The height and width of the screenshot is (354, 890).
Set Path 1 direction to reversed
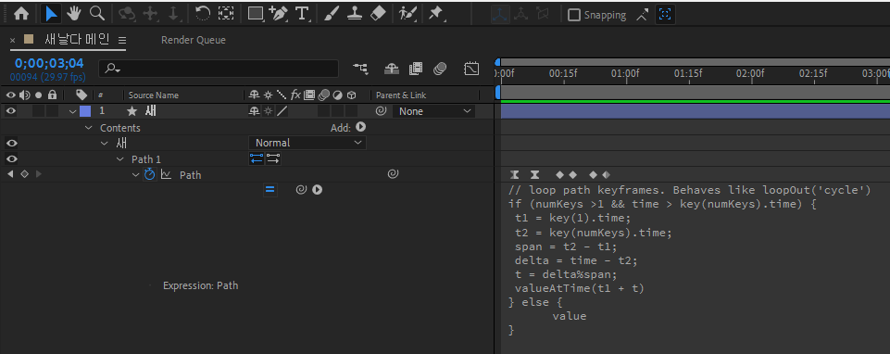[x=257, y=159]
